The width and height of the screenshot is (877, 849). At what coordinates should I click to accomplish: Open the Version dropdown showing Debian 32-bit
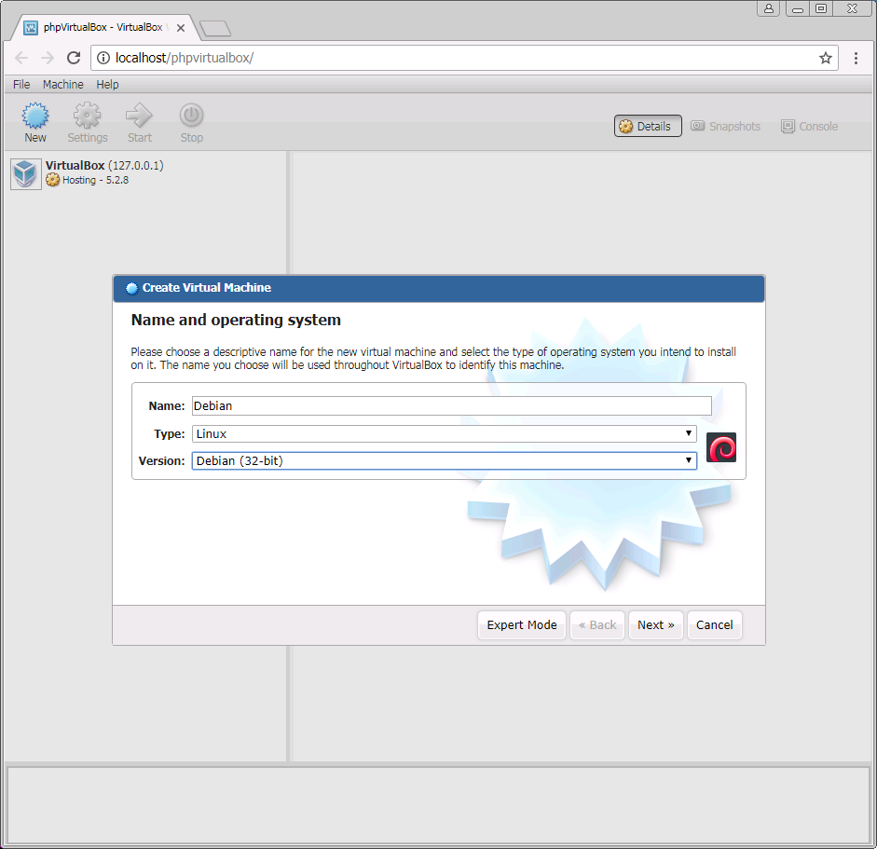[444, 460]
